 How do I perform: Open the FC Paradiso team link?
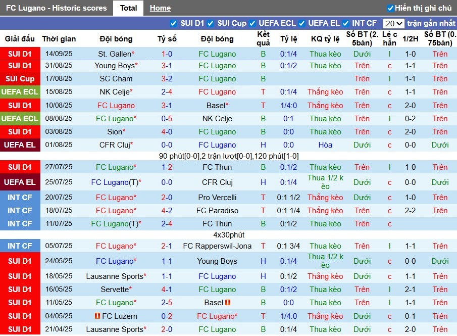tap(217, 211)
